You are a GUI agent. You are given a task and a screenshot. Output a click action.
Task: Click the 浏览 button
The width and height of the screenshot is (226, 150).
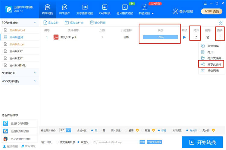142,142
